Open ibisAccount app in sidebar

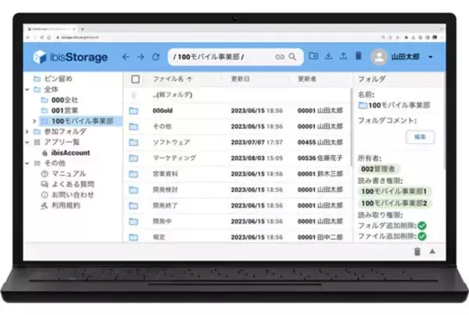point(70,153)
